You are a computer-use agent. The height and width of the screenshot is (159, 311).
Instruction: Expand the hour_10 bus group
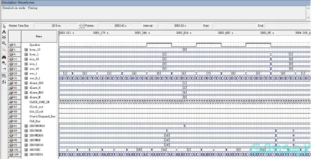pos(26,49)
